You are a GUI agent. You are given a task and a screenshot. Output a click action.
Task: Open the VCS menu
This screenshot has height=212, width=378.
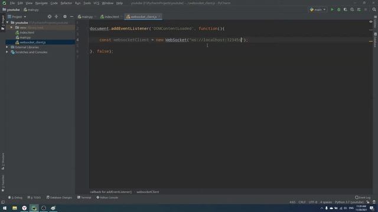click(96, 3)
